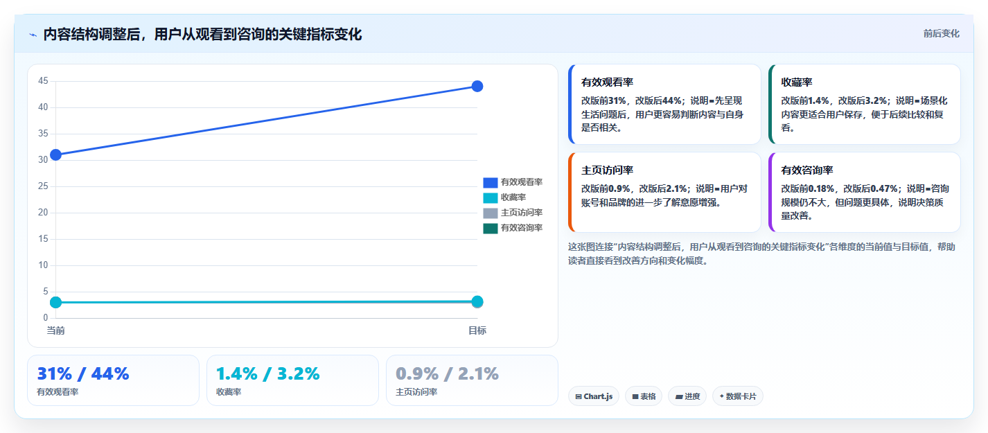Click the 前后变化 label in header

[x=942, y=33]
